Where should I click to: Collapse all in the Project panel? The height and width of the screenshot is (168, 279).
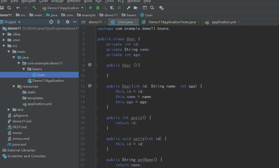point(58,22)
